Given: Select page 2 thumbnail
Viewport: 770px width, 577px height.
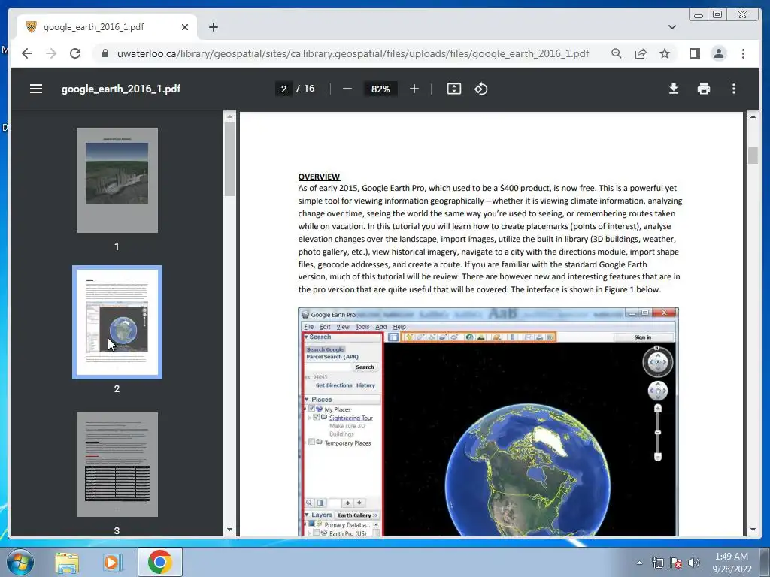Looking at the screenshot, I should click(117, 322).
